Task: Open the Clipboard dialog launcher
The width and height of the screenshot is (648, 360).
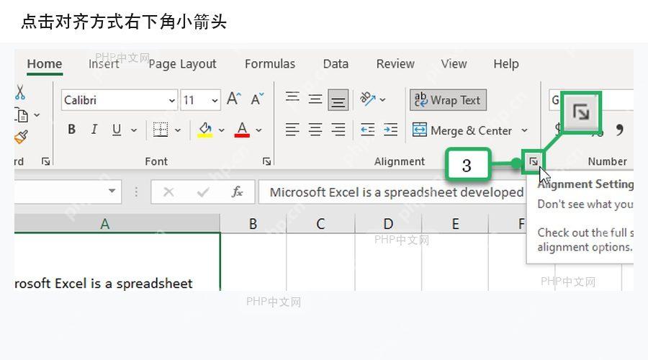Action: (x=45, y=161)
